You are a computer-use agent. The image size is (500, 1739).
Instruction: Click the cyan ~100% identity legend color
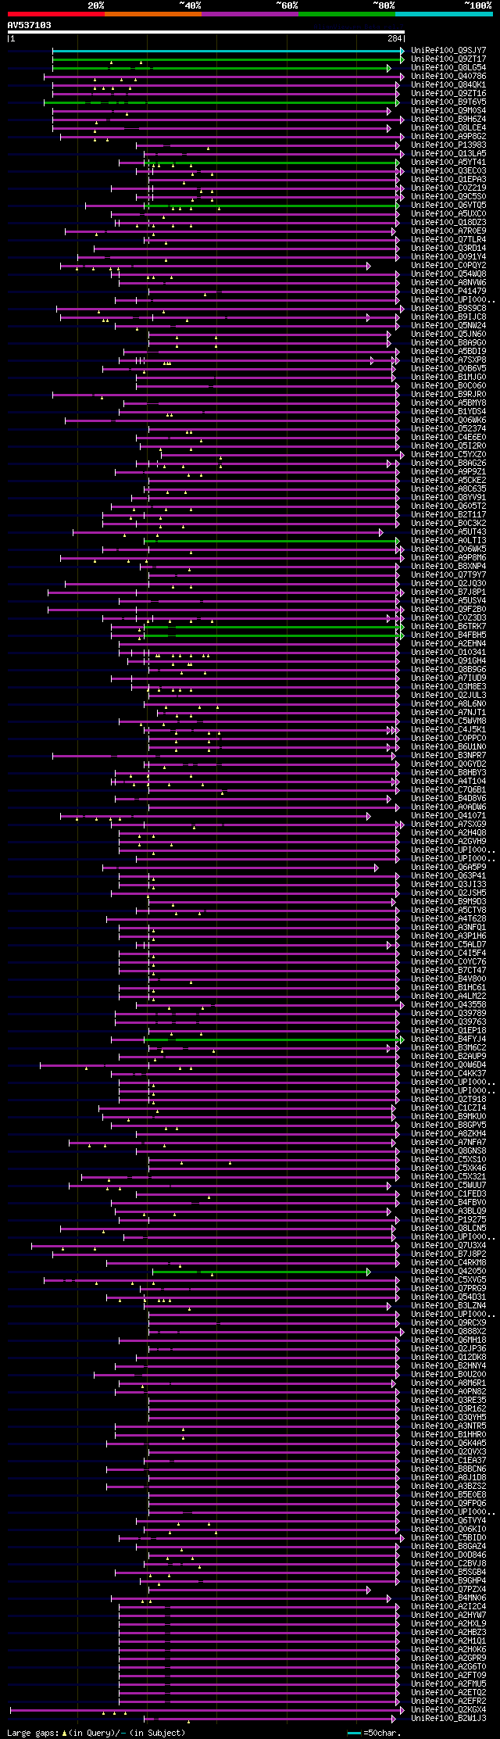coord(444,13)
